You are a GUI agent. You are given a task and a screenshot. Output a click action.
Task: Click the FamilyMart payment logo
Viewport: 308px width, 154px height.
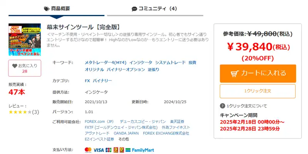point(140,150)
